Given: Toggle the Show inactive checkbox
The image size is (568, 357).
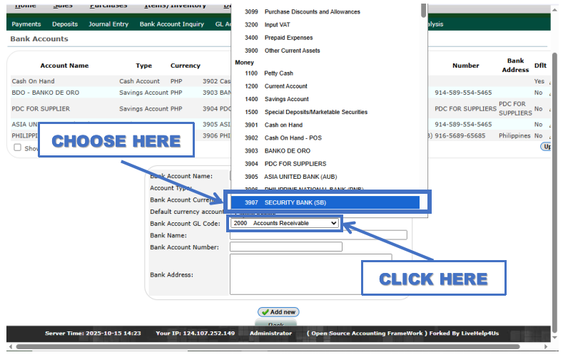Looking at the screenshot, I should pyautogui.click(x=18, y=148).
